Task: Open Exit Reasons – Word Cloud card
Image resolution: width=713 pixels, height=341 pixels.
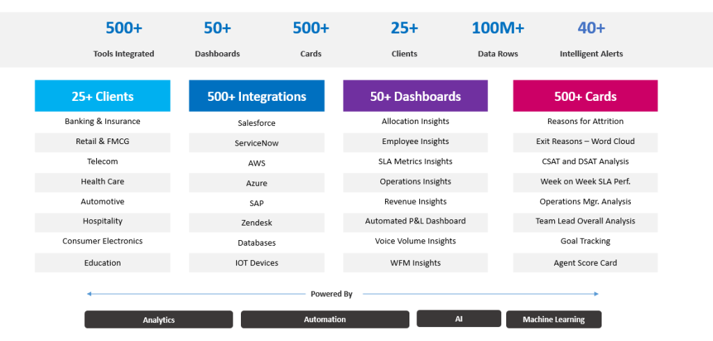Action: [585, 141]
